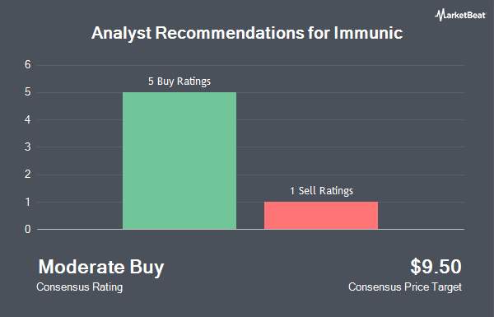Click the y-axis label 1

[28, 202]
